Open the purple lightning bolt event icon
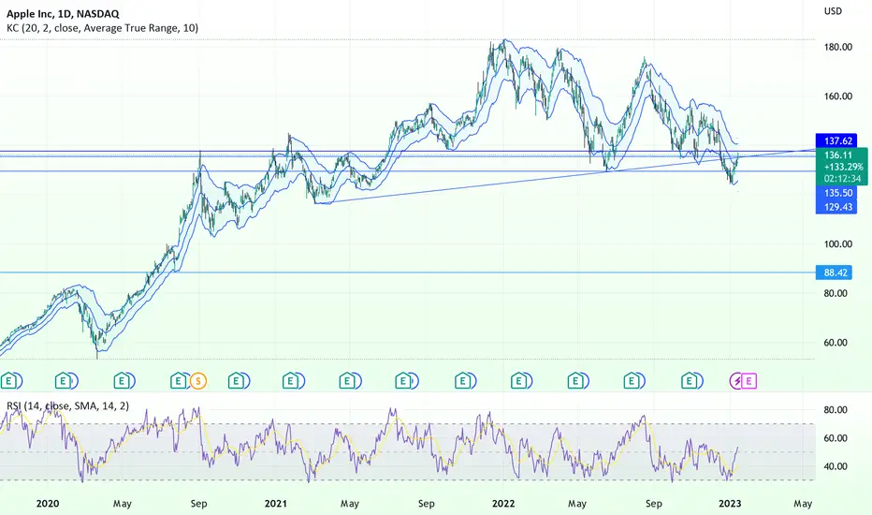 click(737, 381)
